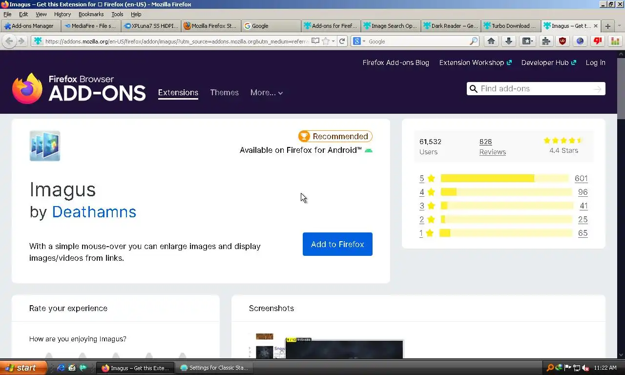The image size is (625, 375).
Task: Open Internet Explorer from quick launch
Action: point(61,368)
